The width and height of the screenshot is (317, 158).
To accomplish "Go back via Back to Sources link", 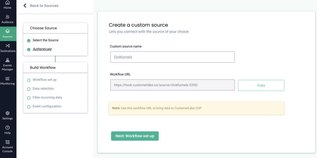I will tap(44, 6).
